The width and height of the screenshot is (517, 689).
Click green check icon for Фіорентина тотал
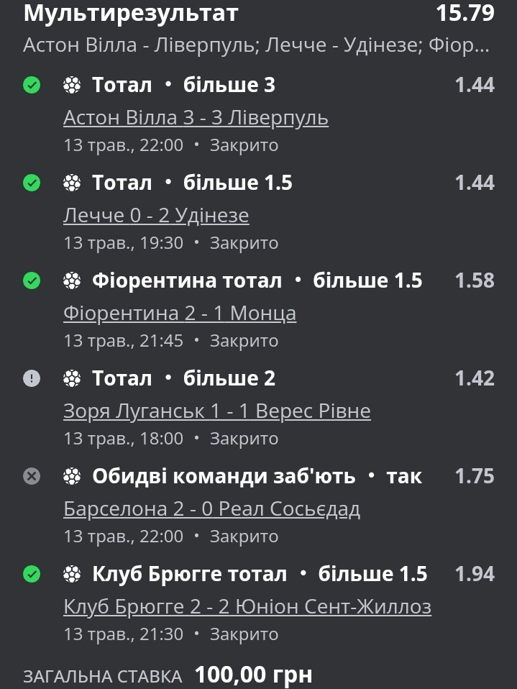32,280
